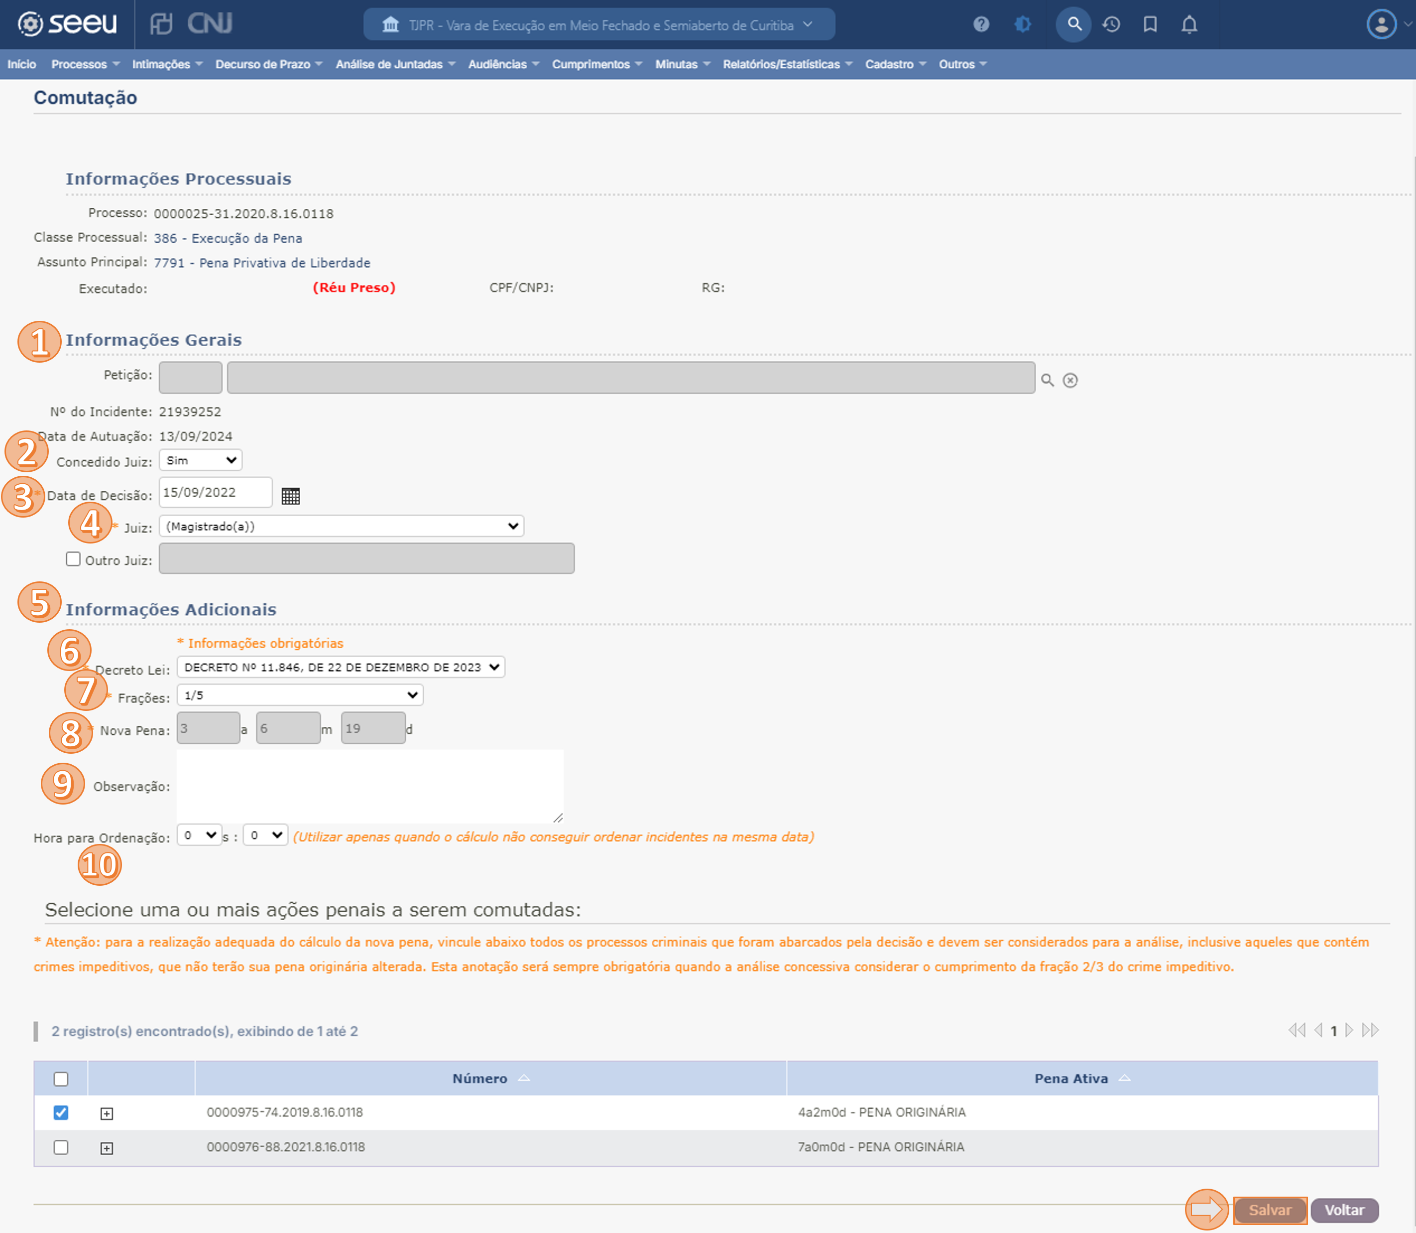Click incident number 21939252
Image resolution: width=1416 pixels, height=1233 pixels.
(190, 412)
